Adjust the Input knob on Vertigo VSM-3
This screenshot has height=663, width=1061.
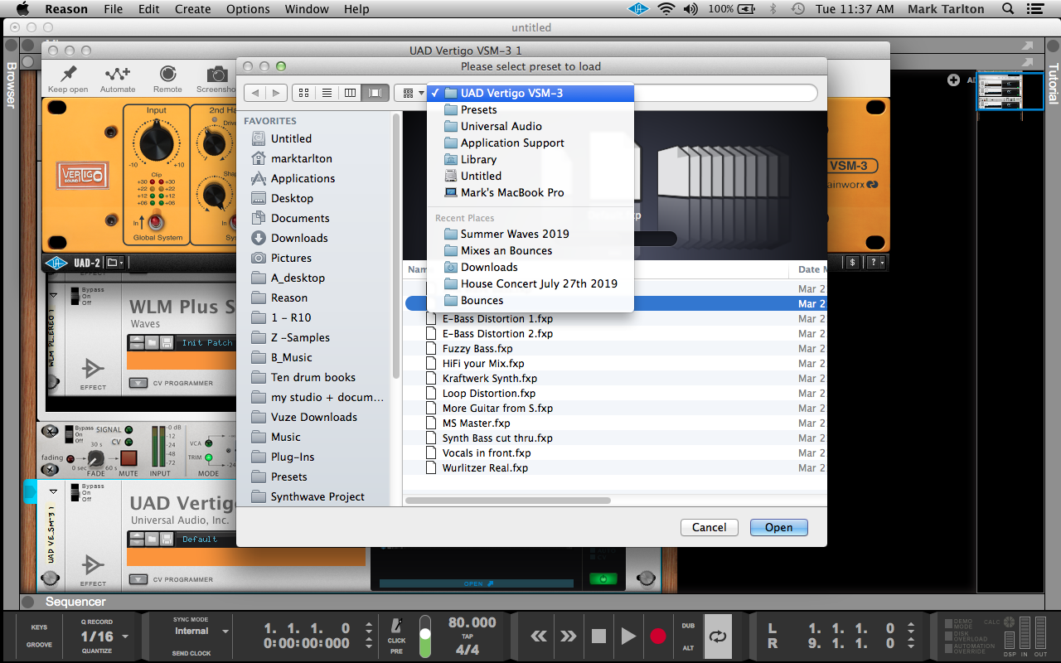coord(156,143)
